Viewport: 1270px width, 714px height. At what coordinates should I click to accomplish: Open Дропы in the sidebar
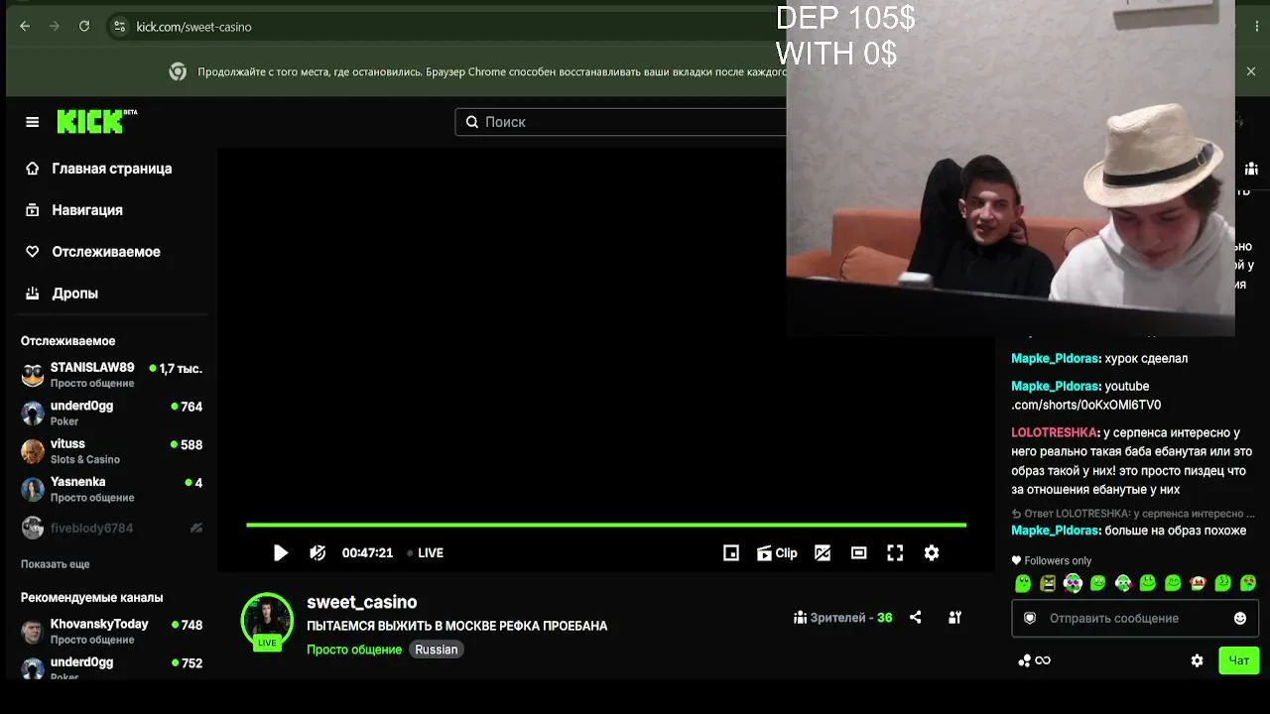click(62, 294)
